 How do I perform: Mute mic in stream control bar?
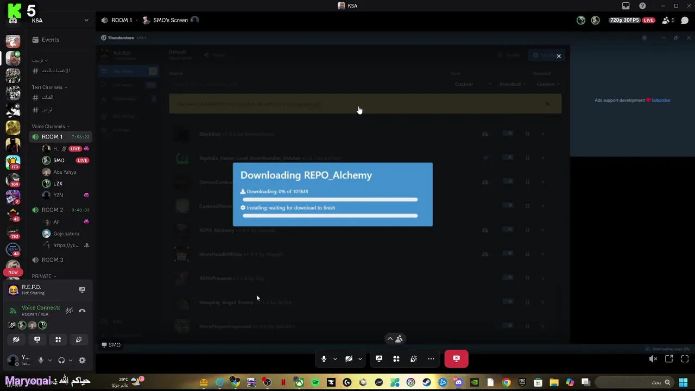[x=324, y=359]
